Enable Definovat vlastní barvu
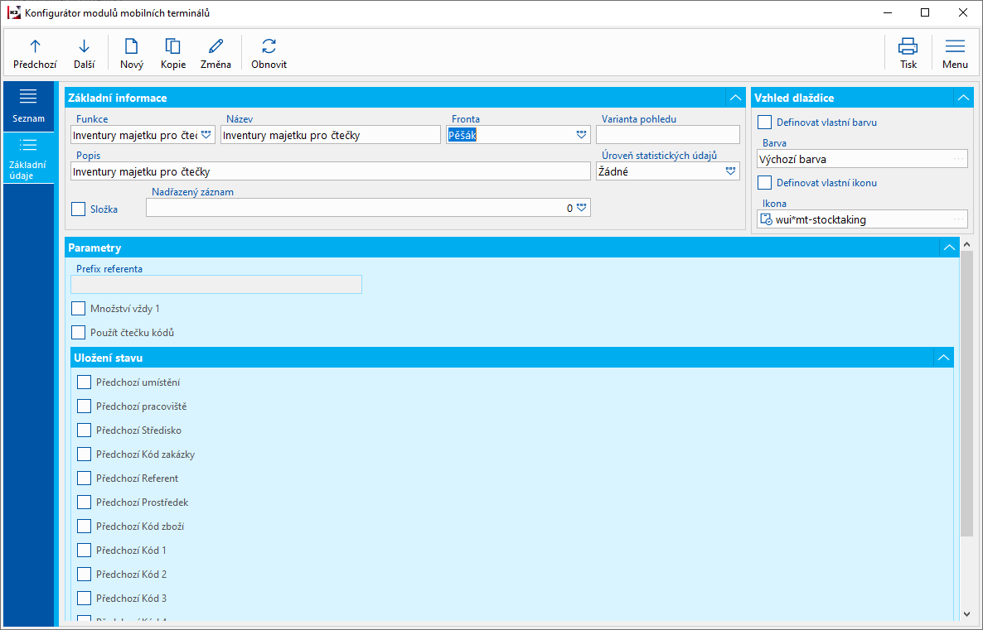 (765, 123)
